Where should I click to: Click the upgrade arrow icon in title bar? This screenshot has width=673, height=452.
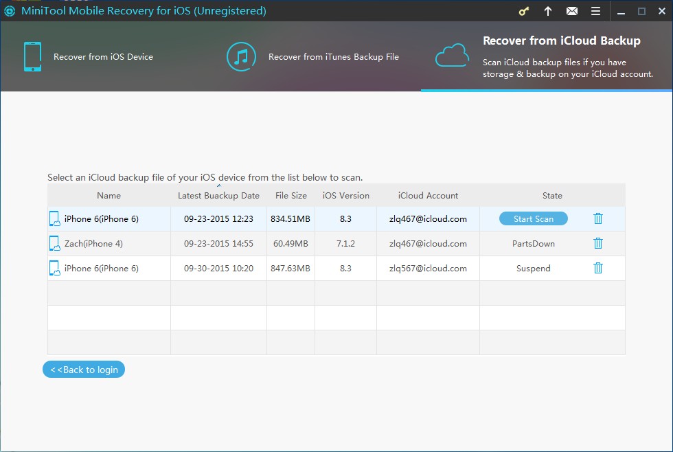(548, 11)
